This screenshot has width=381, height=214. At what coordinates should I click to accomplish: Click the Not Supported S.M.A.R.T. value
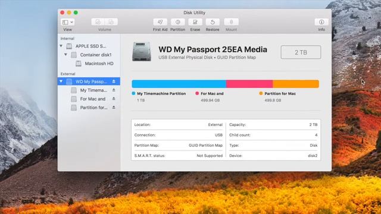coord(210,156)
